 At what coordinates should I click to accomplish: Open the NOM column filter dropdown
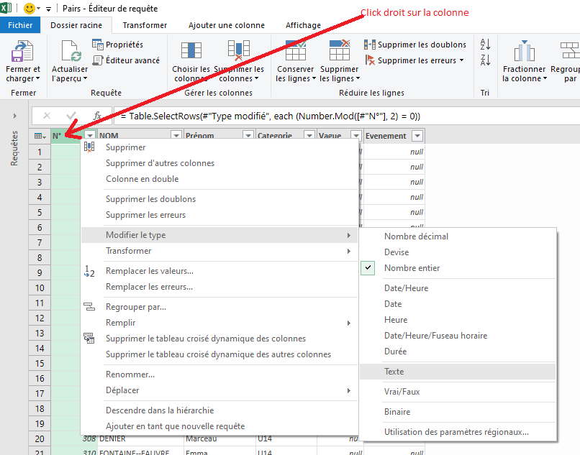click(176, 135)
